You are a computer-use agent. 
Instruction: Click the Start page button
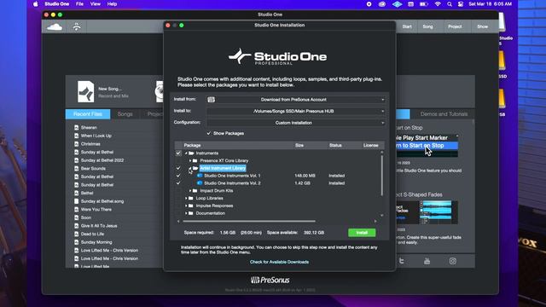pyautogui.click(x=407, y=26)
